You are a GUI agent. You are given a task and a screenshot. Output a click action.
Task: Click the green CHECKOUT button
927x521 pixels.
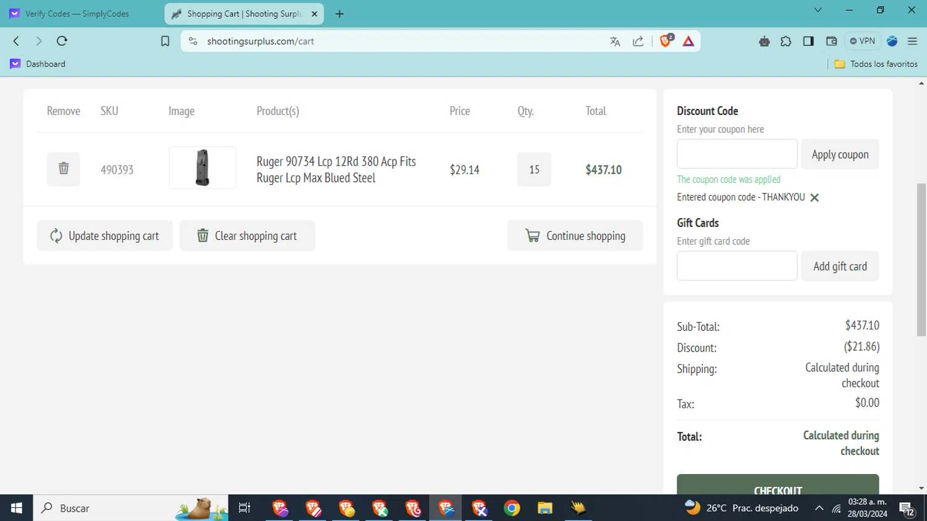[777, 485]
